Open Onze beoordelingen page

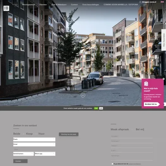pyautogui.click(x=91, y=4)
